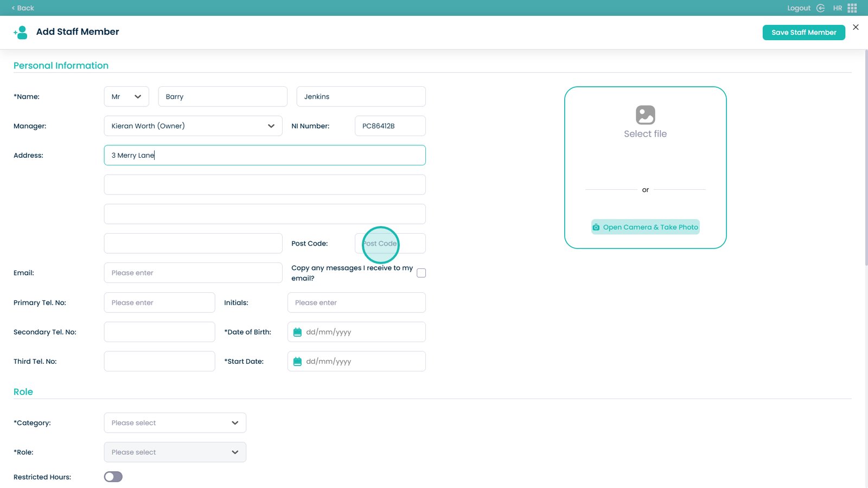Click the Date of Birth calendar icon
868x488 pixels.
click(x=297, y=332)
